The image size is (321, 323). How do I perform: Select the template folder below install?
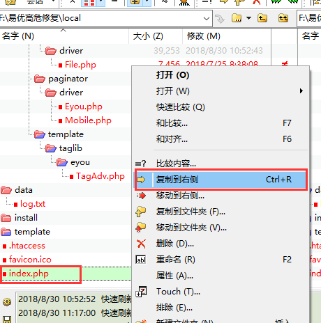(x=25, y=232)
